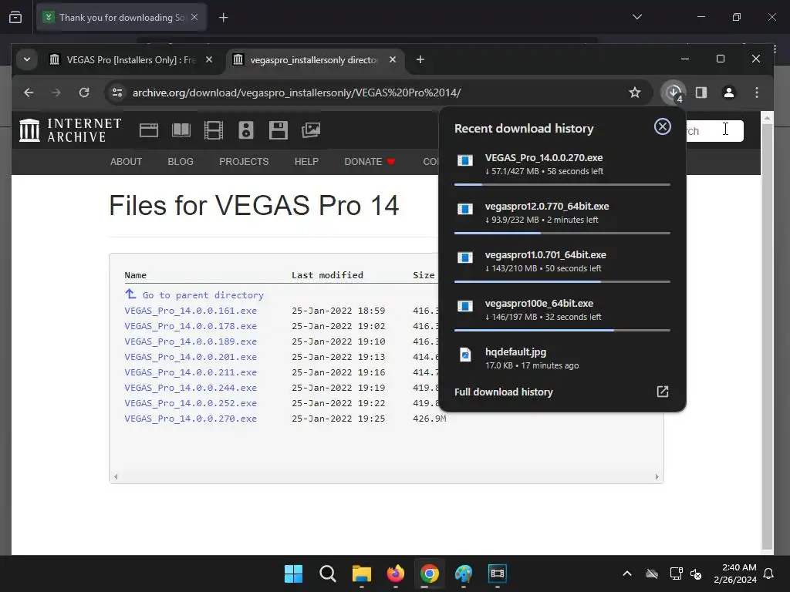Image resolution: width=790 pixels, height=592 pixels.
Task: Open the ABOUT menu item
Action: click(x=126, y=162)
